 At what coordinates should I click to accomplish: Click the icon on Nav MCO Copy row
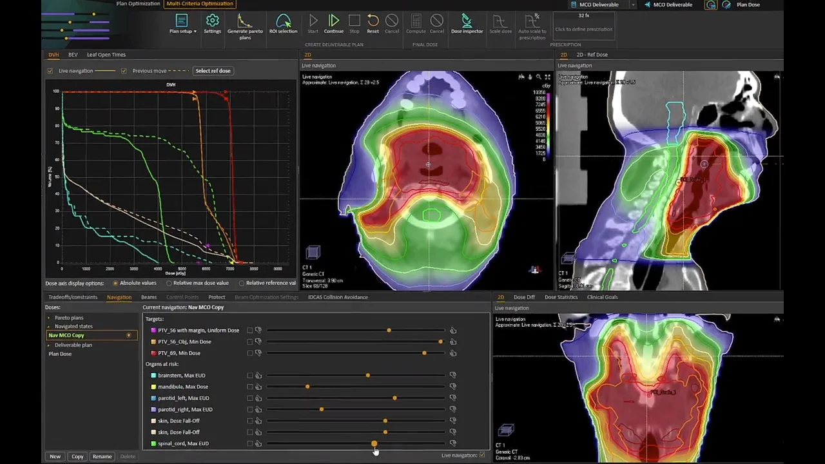point(128,335)
